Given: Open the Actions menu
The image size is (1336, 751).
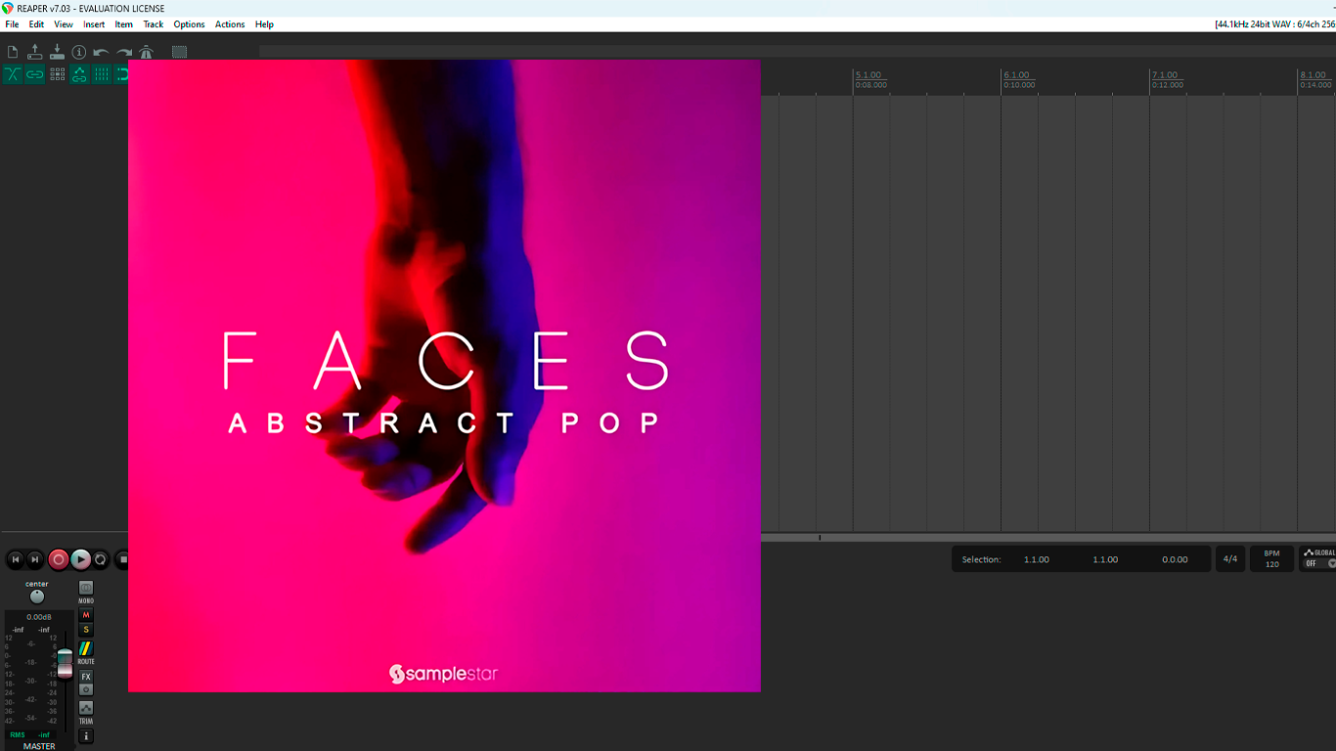Looking at the screenshot, I should (230, 24).
